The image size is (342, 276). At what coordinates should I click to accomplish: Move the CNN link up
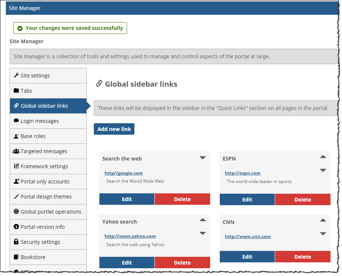tap(323, 220)
